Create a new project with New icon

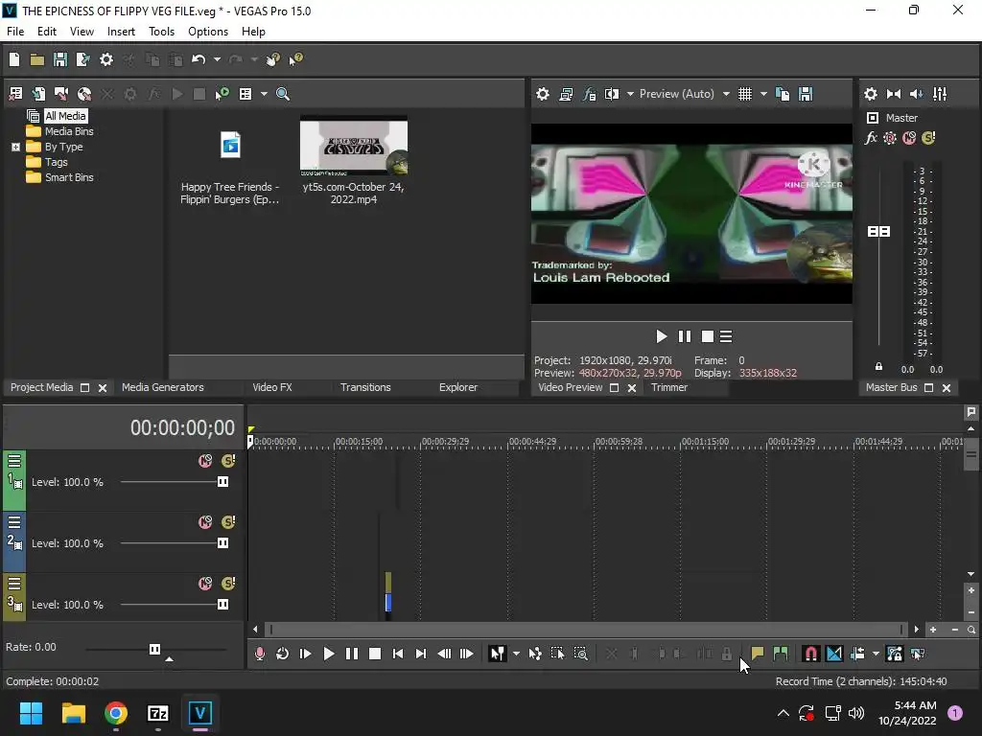point(14,59)
